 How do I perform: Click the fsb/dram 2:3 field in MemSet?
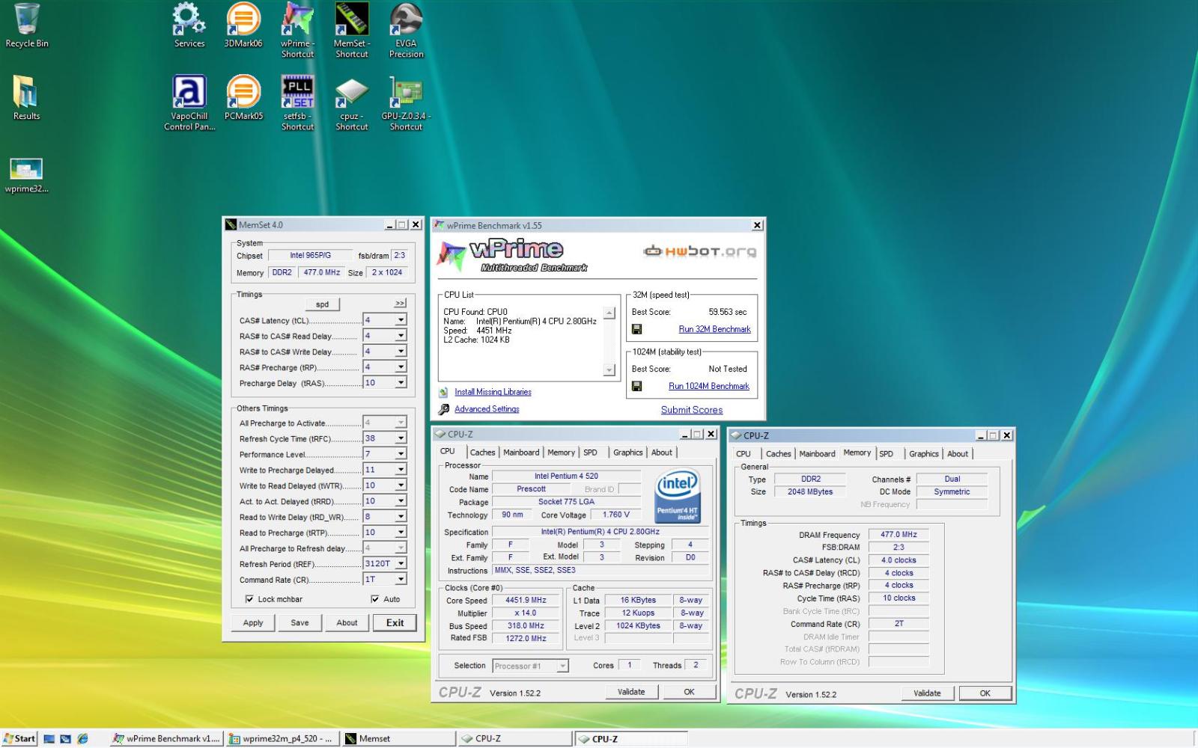coord(399,256)
